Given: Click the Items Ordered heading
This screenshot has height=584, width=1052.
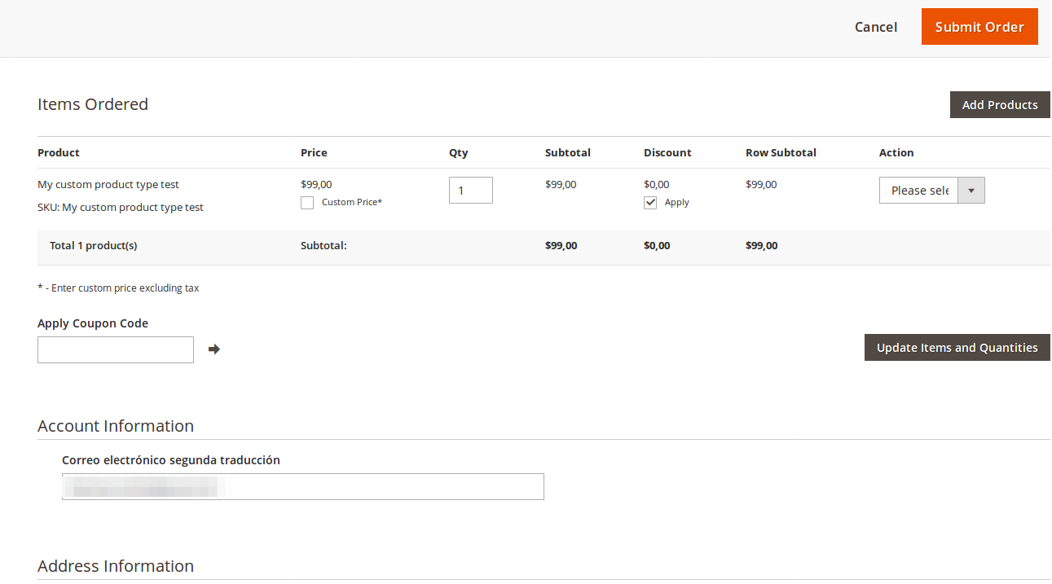Looking at the screenshot, I should pos(92,104).
